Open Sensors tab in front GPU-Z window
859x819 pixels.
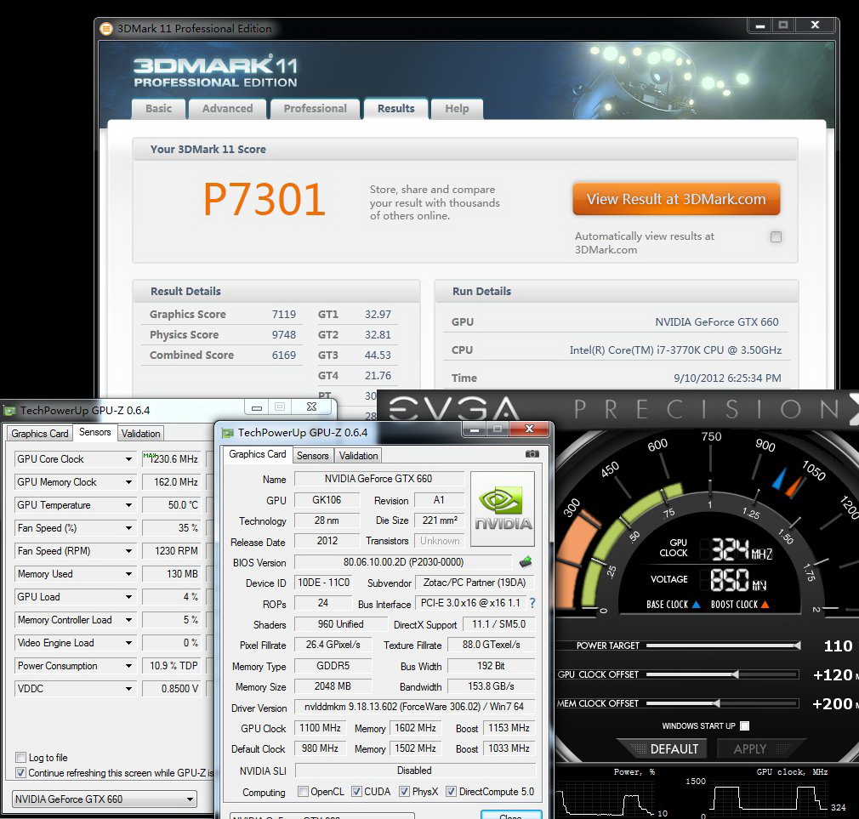click(x=313, y=456)
